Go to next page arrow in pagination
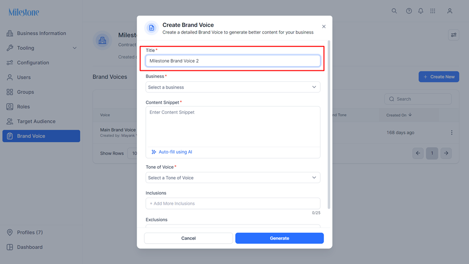This screenshot has height=264, width=469. [446, 153]
